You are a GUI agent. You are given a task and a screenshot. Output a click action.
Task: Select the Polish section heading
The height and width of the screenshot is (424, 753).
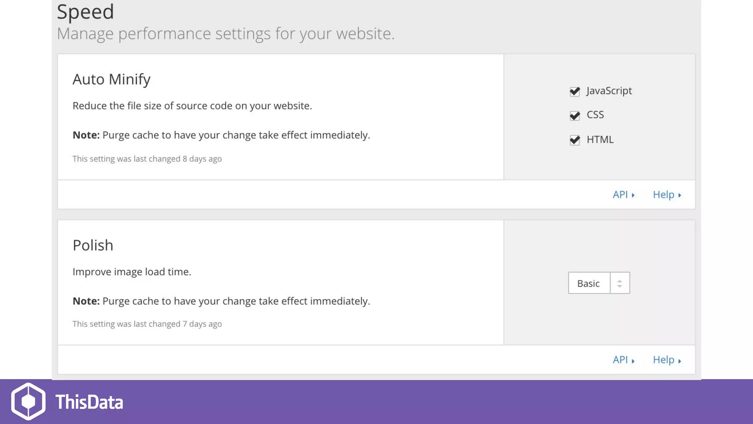93,245
